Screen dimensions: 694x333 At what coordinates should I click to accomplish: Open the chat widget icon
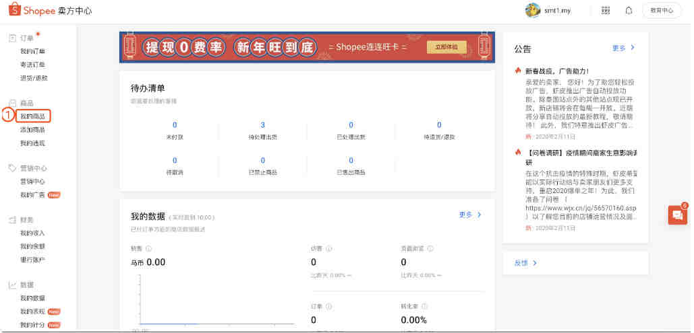point(677,215)
